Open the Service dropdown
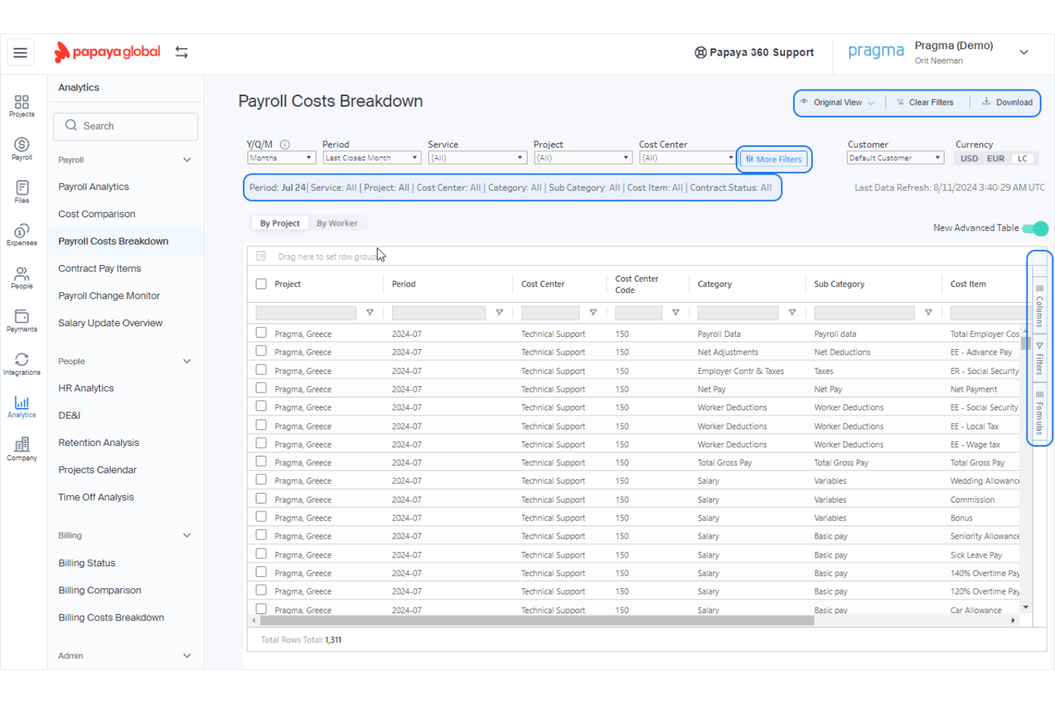The image size is (1055, 703). tap(478, 158)
